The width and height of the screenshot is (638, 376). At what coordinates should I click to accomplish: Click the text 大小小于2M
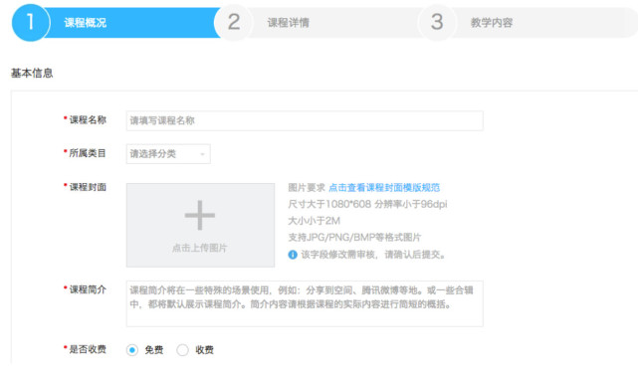point(314,221)
